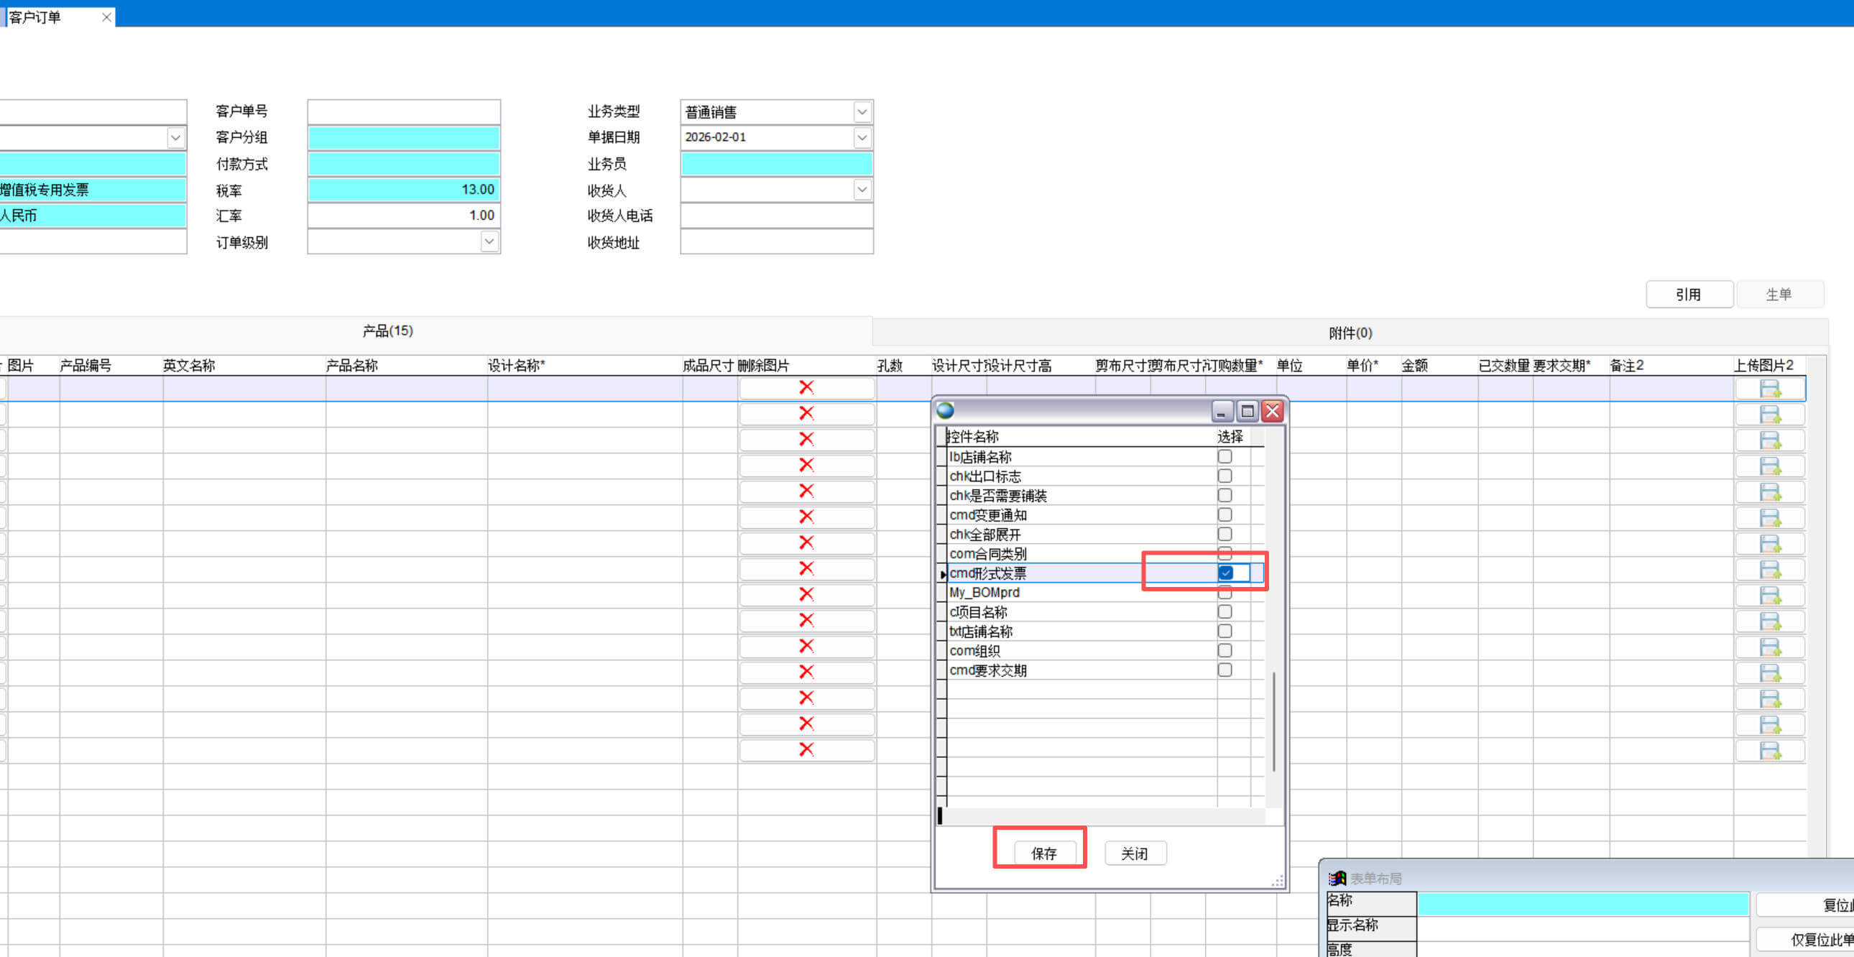Open the 单据日期 date dropdown
Screen dimensions: 1854x957
(x=862, y=137)
